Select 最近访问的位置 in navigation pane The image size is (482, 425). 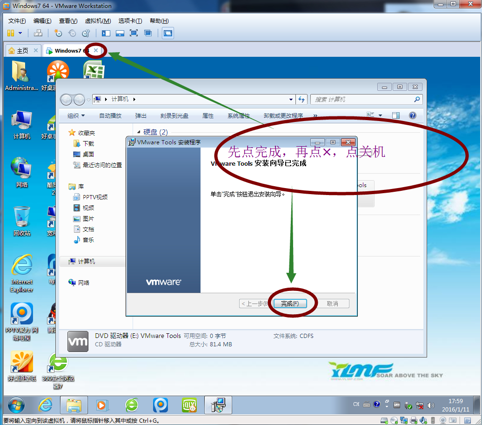click(x=97, y=165)
